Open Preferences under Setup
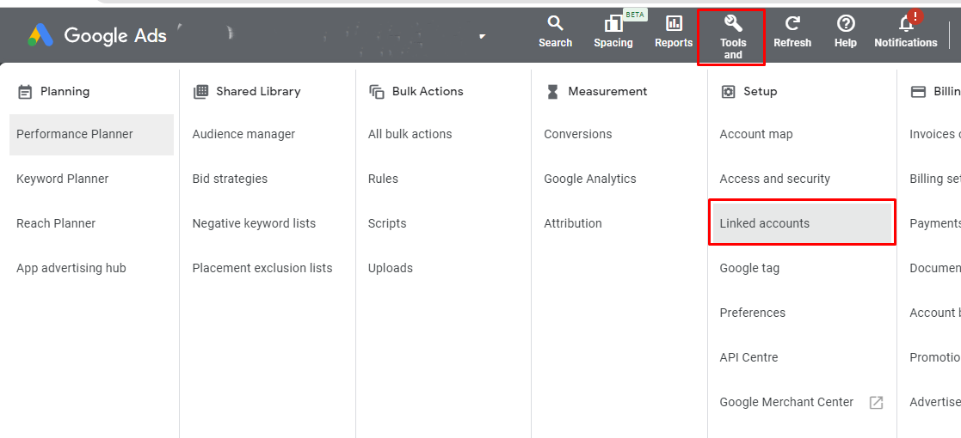Screen dimensions: 961x438 [x=752, y=313]
